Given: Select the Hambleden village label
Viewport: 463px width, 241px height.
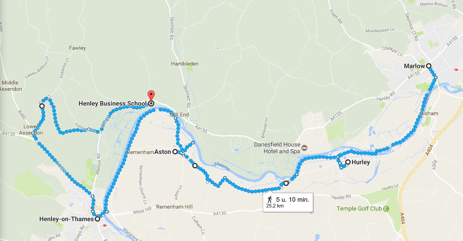Looking at the screenshot, I should coord(185,64).
